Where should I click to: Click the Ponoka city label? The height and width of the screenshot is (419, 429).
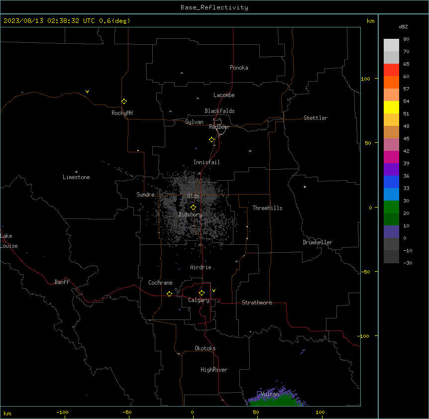[x=239, y=68]
